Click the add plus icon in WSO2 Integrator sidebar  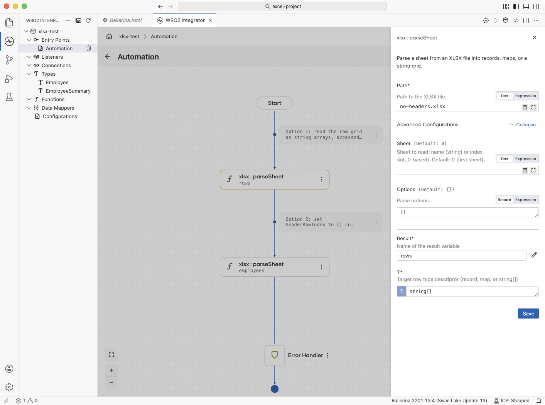(x=68, y=20)
